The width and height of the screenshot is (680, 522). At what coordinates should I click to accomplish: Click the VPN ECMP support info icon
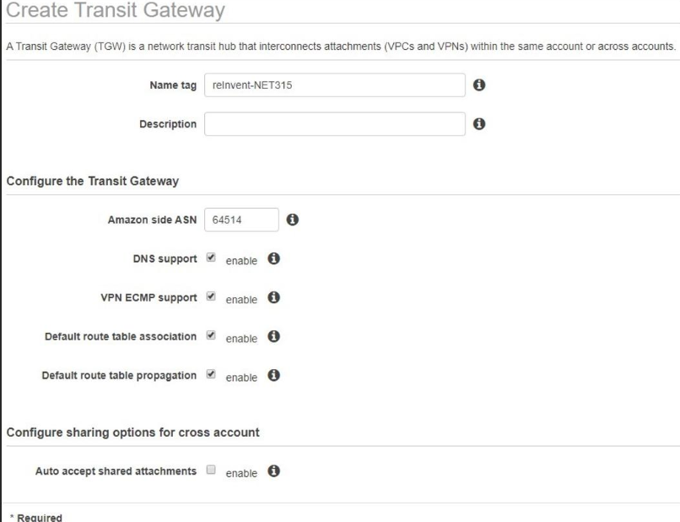click(x=273, y=297)
